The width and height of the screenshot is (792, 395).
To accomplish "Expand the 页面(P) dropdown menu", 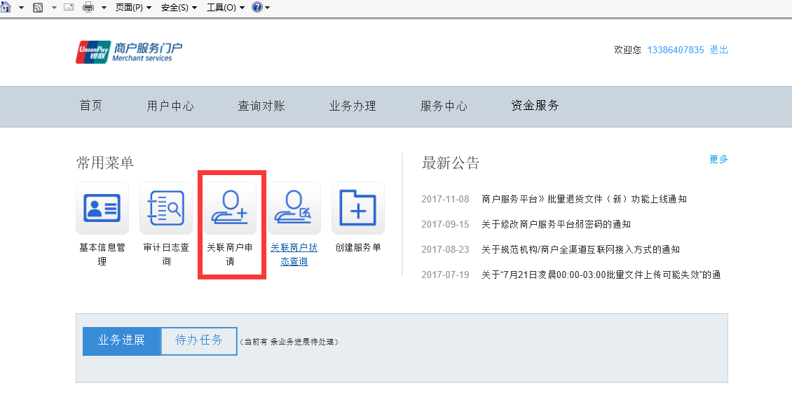I will [133, 7].
